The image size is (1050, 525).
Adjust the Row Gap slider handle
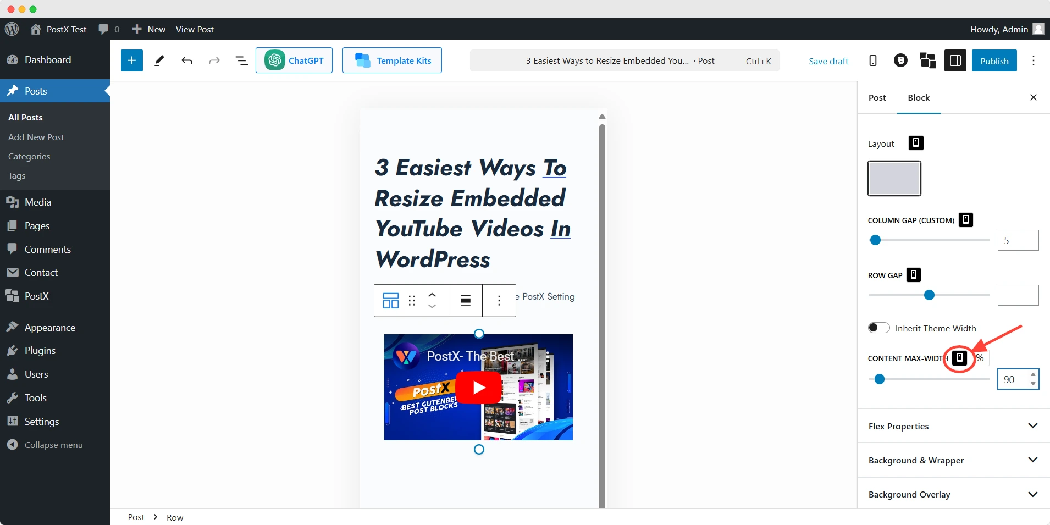929,295
